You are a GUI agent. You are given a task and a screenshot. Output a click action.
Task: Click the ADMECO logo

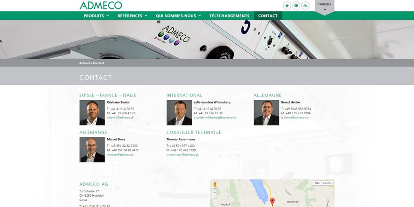[x=101, y=5]
